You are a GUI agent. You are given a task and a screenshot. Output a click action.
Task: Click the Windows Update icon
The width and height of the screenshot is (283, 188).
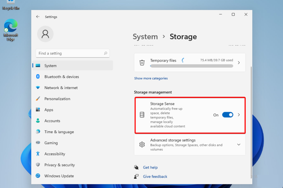38,176
